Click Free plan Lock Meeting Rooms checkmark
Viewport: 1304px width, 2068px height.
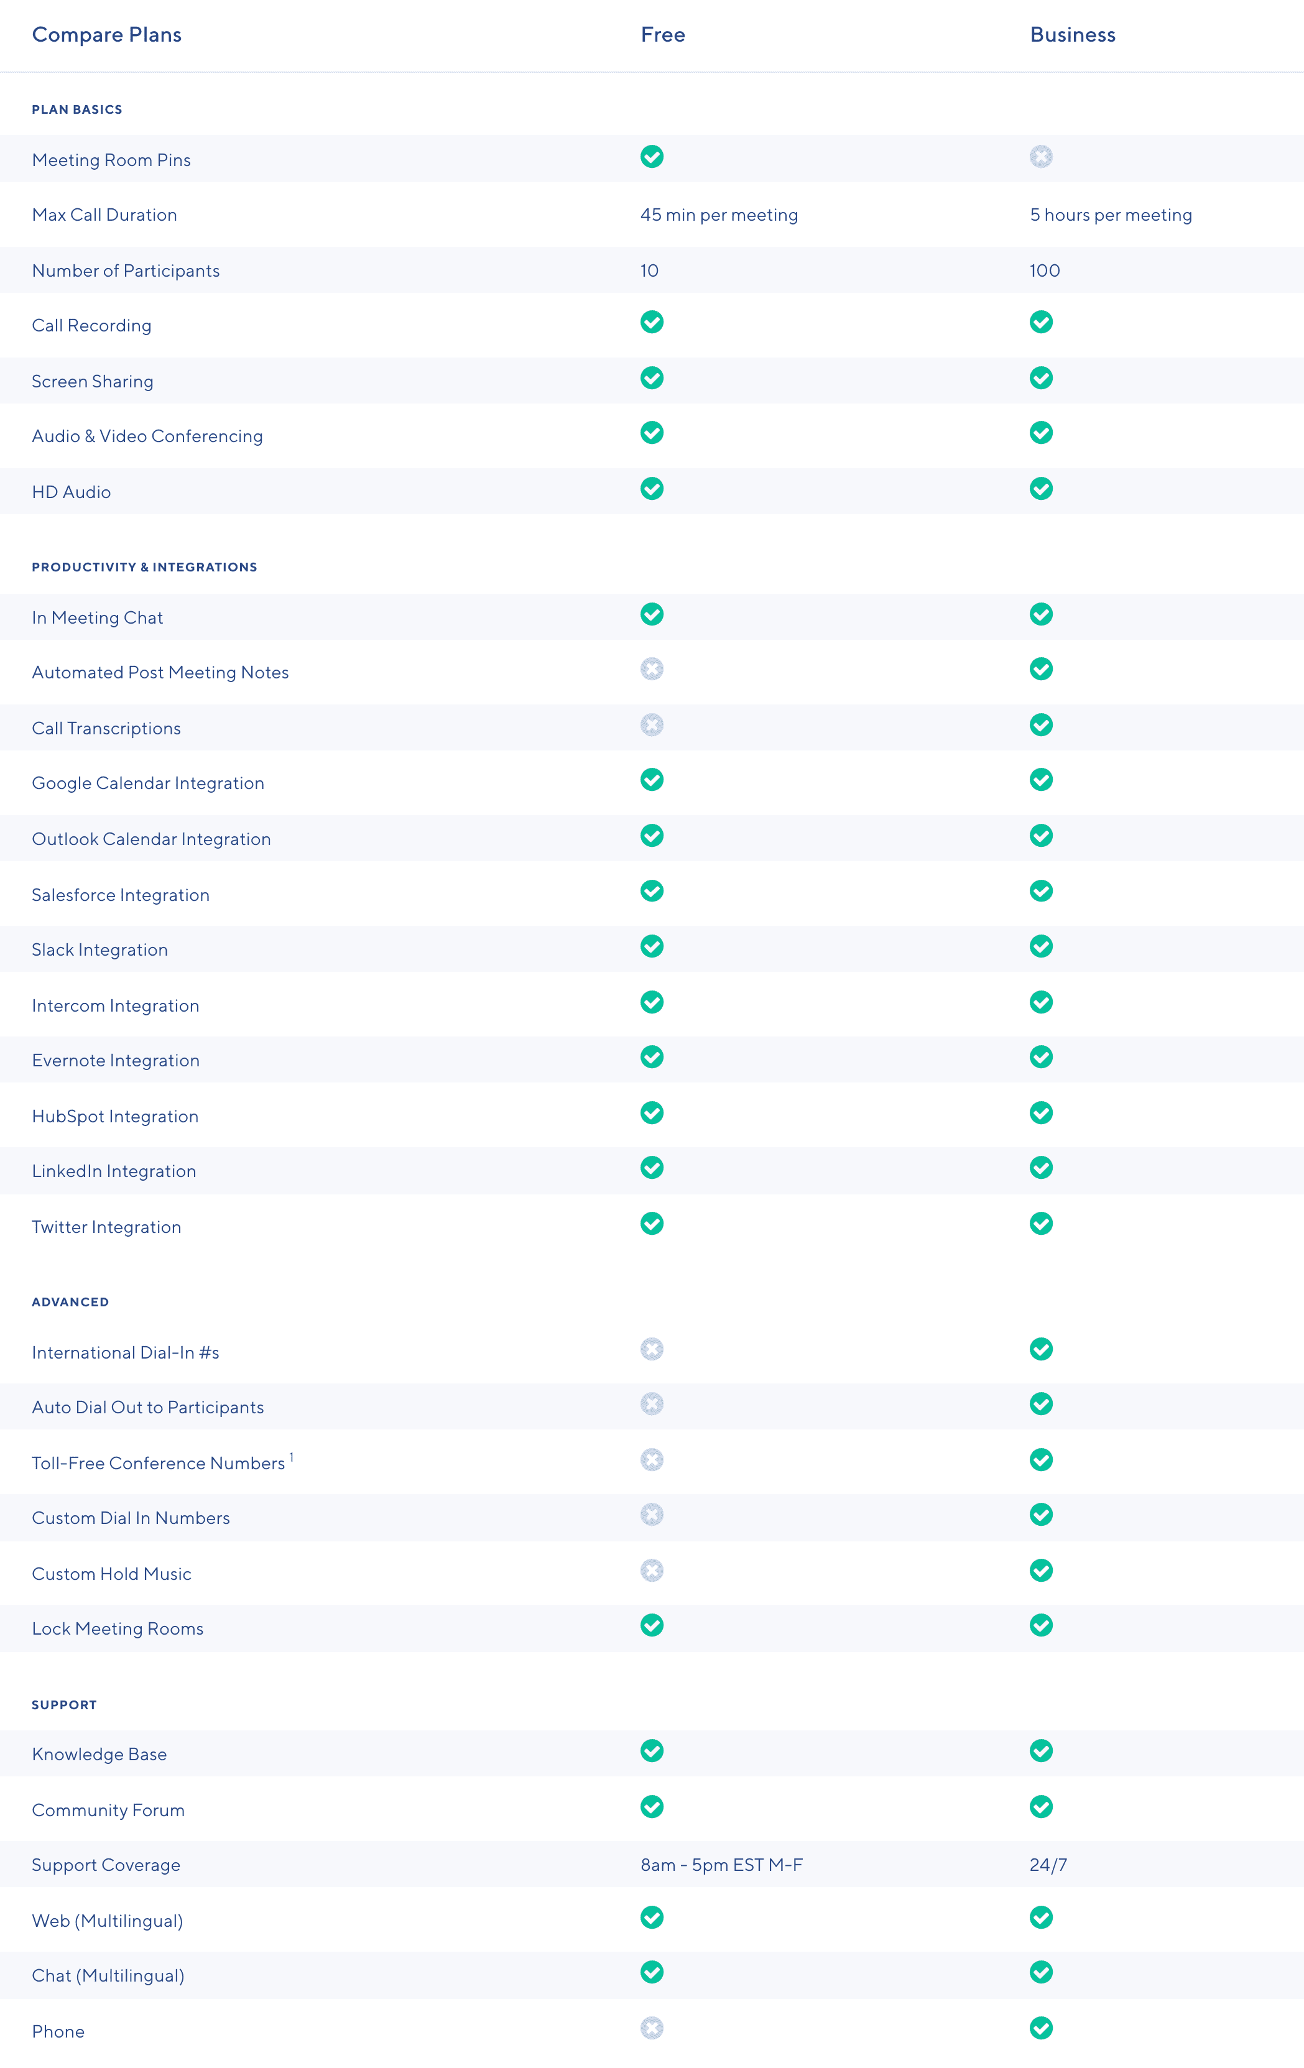tap(652, 1625)
